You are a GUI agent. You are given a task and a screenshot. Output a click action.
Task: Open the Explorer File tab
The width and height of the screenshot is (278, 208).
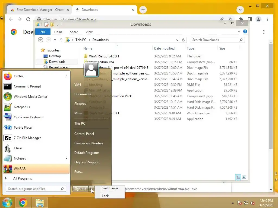coord(43,32)
